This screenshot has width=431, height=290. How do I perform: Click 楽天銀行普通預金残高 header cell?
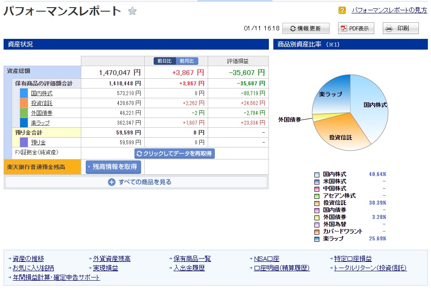42,167
